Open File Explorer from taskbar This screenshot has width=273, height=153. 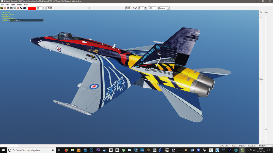point(72,150)
